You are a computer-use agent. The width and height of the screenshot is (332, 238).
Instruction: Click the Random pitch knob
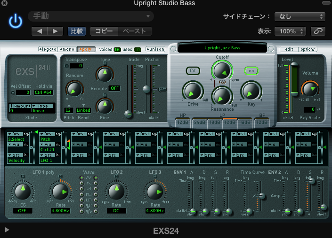click(74, 89)
